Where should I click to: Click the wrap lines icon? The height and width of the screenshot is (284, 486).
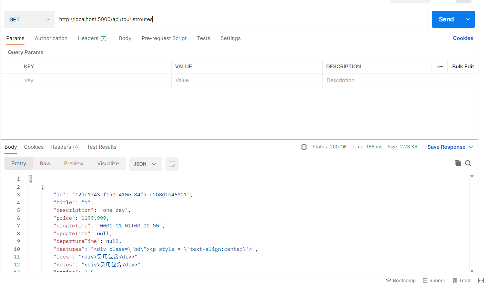172,164
